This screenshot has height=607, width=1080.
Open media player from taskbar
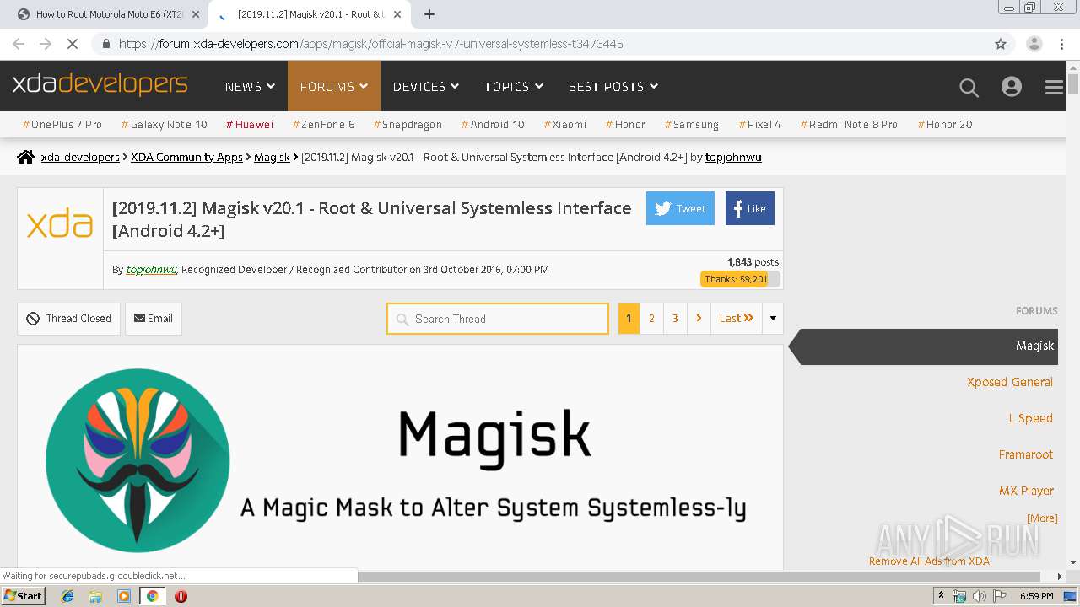tap(124, 596)
